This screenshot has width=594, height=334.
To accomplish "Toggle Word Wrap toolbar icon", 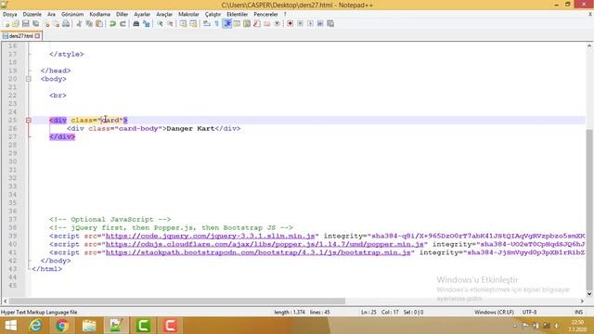I will [x=206, y=23].
